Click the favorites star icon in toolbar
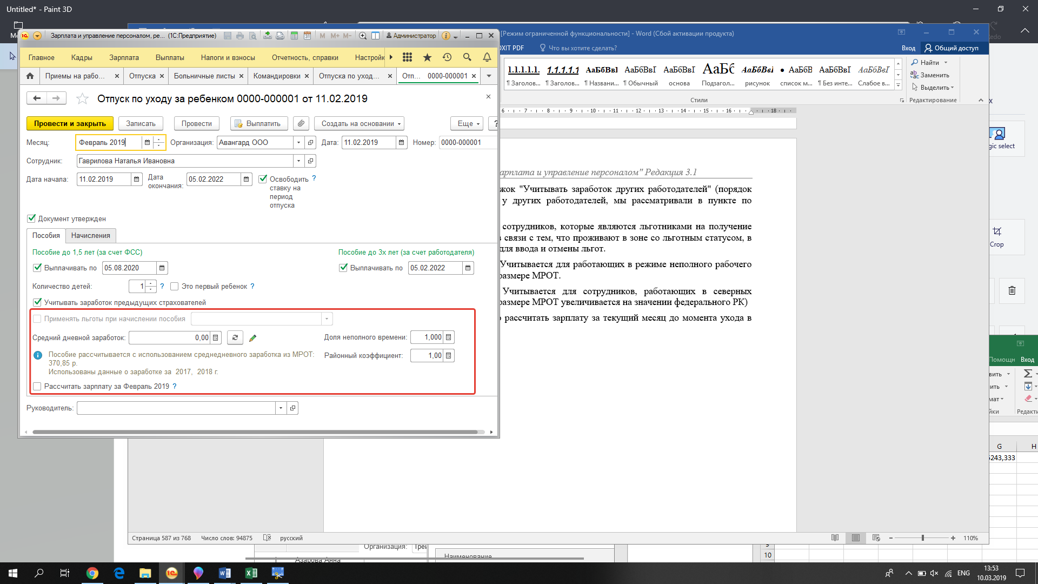The image size is (1038, 584). pyautogui.click(x=427, y=57)
